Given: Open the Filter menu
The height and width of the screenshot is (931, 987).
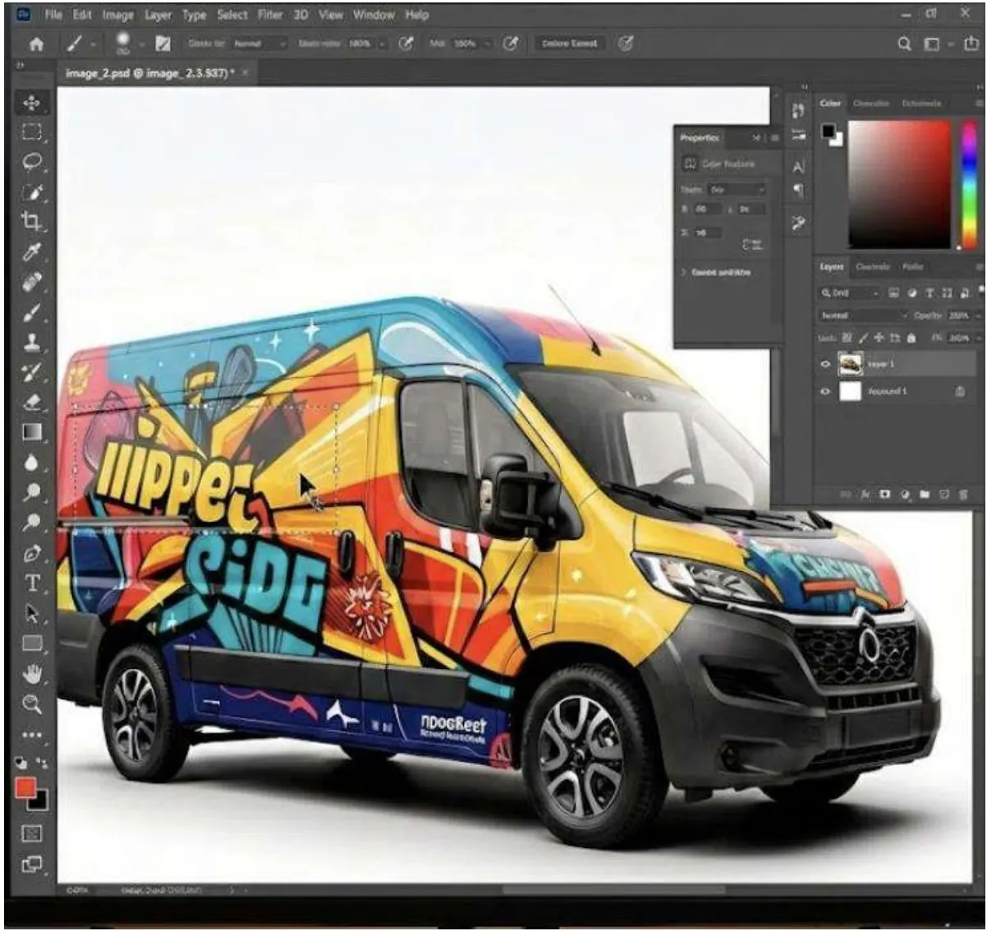Looking at the screenshot, I should [x=270, y=15].
